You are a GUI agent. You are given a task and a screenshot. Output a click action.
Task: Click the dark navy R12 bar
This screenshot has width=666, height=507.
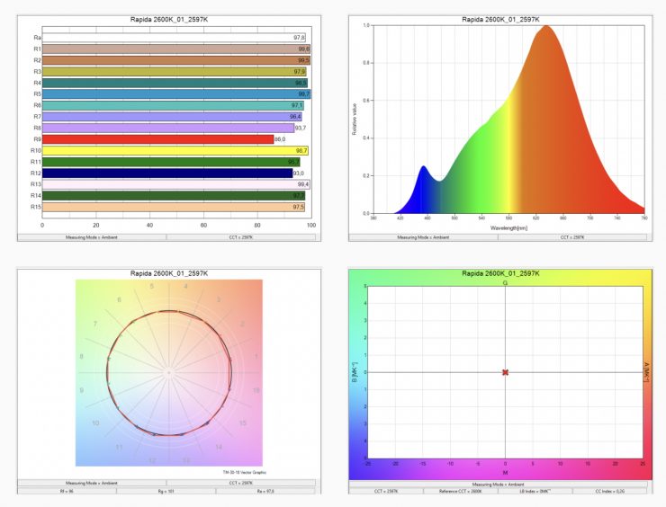click(167, 173)
